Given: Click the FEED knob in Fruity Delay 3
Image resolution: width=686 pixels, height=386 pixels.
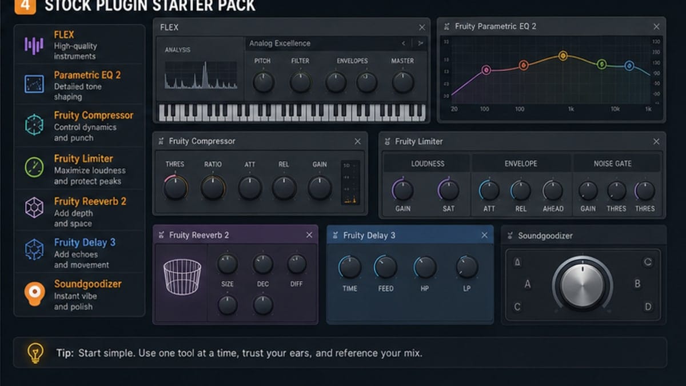Looking at the screenshot, I should (x=386, y=267).
